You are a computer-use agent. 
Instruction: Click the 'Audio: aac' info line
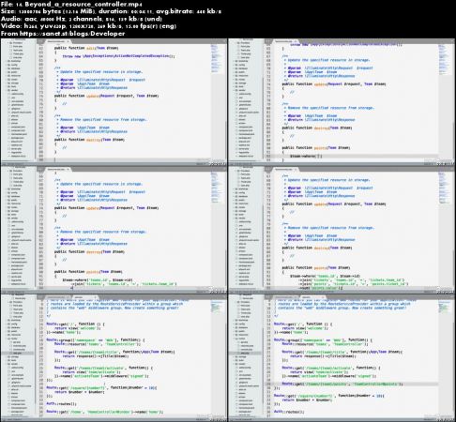click(82, 19)
